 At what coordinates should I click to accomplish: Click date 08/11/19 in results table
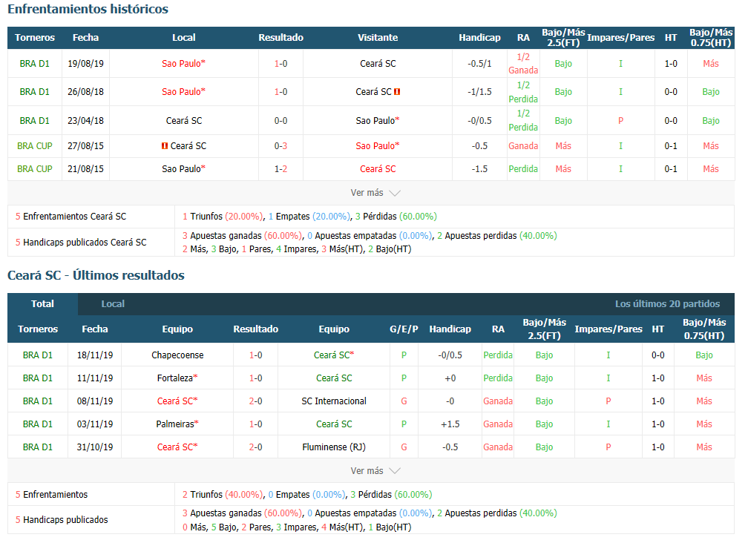coord(95,401)
